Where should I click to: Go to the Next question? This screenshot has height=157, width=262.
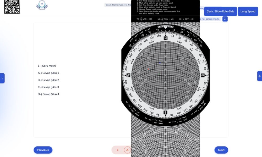coord(221,150)
